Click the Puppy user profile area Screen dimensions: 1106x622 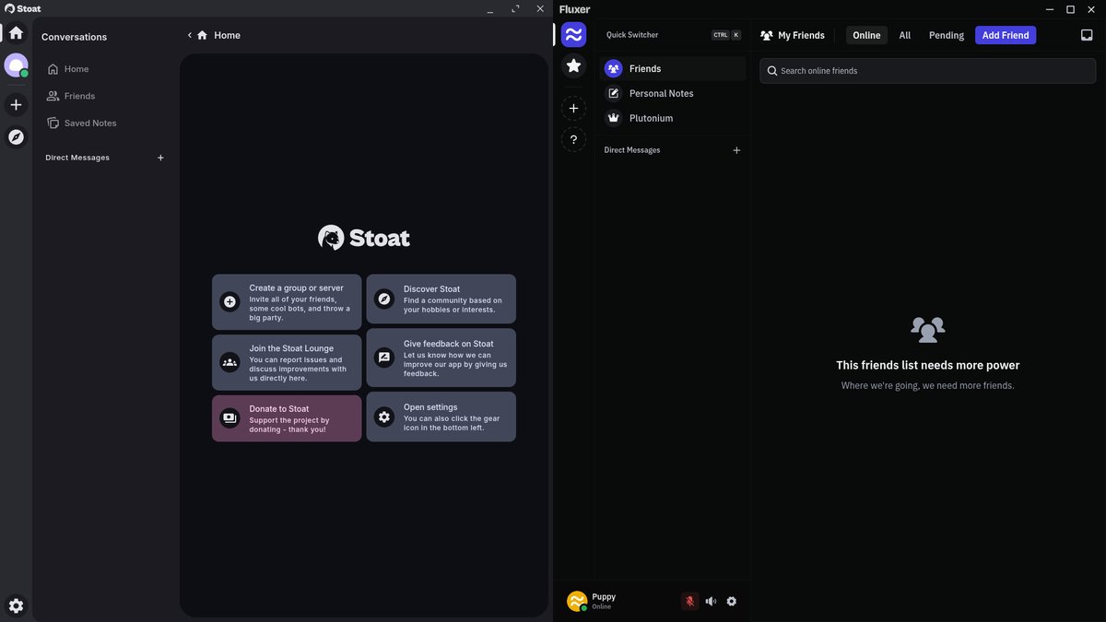618,601
